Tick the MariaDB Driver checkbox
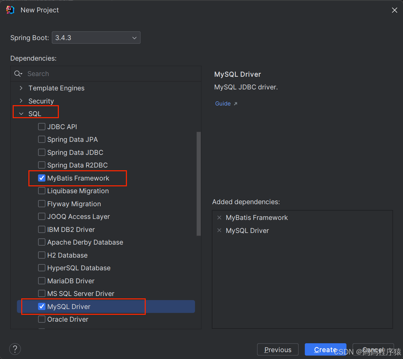Screen dimensions: 403x359 click(x=42, y=281)
